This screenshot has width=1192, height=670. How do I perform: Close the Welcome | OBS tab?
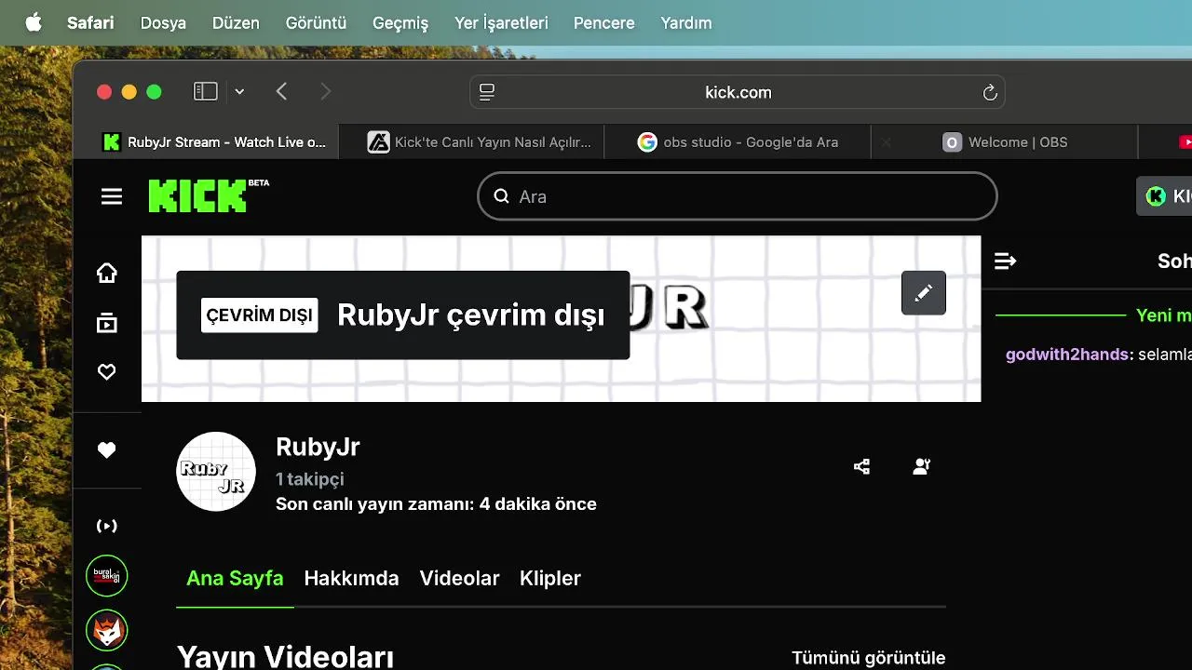click(887, 142)
